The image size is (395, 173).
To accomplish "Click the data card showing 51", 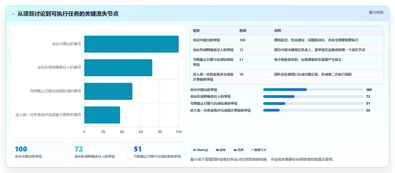I will tap(158, 152).
